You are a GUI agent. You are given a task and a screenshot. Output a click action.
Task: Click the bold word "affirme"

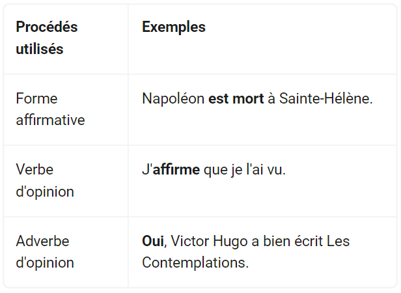click(176, 170)
